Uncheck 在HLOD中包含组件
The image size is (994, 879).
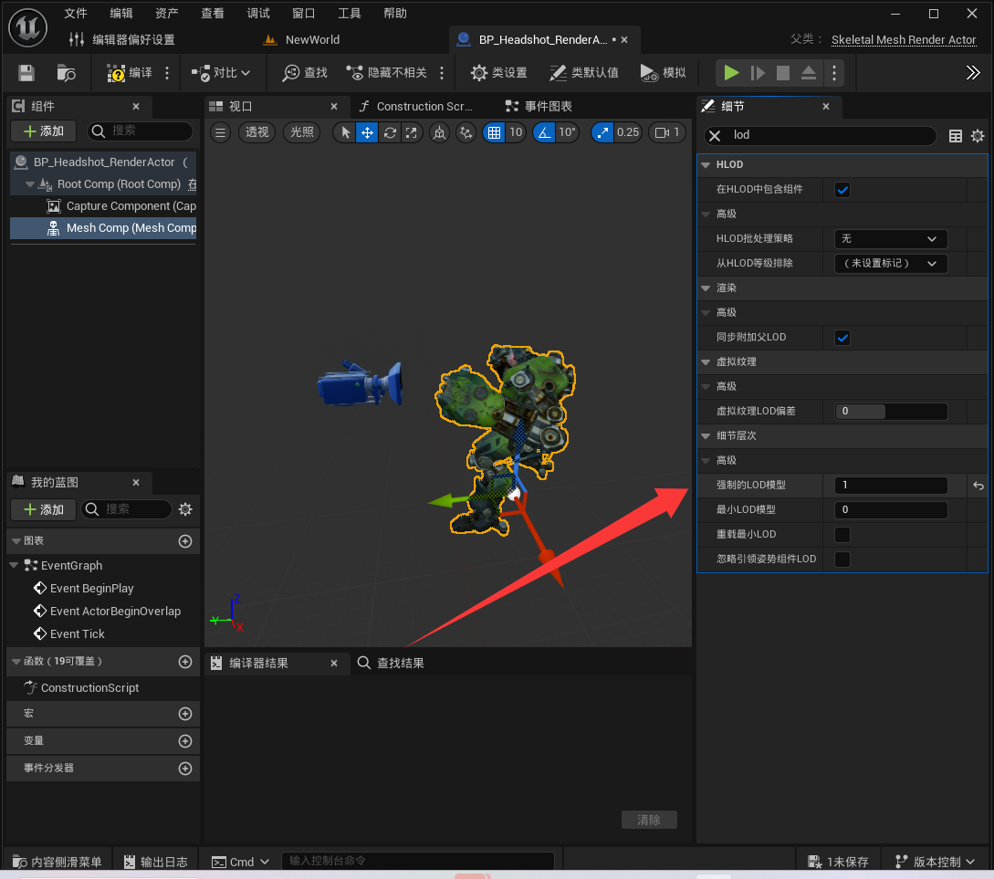[842, 190]
